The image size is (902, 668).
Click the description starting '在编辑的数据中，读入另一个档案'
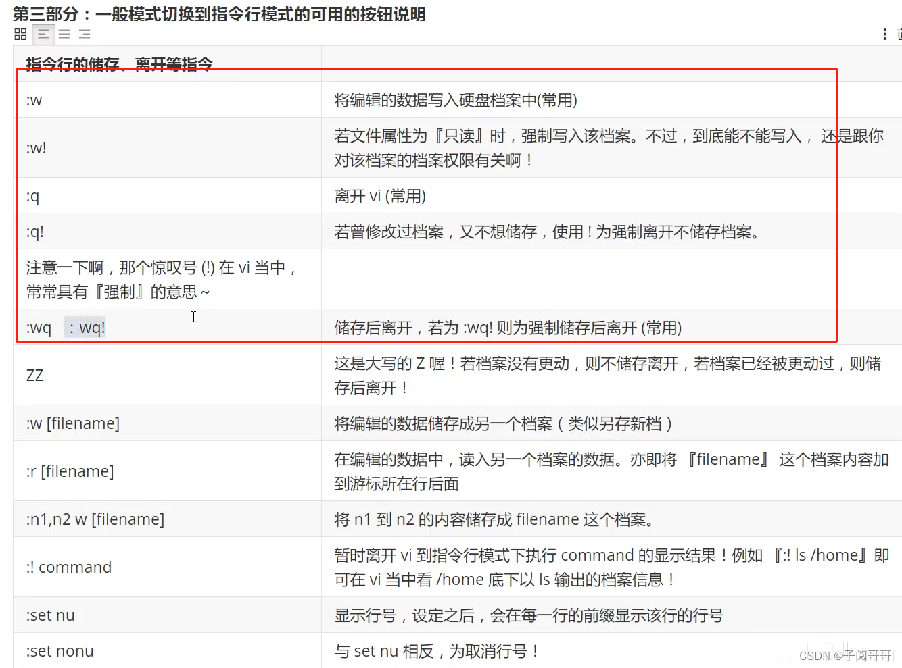pyautogui.click(x=612, y=471)
